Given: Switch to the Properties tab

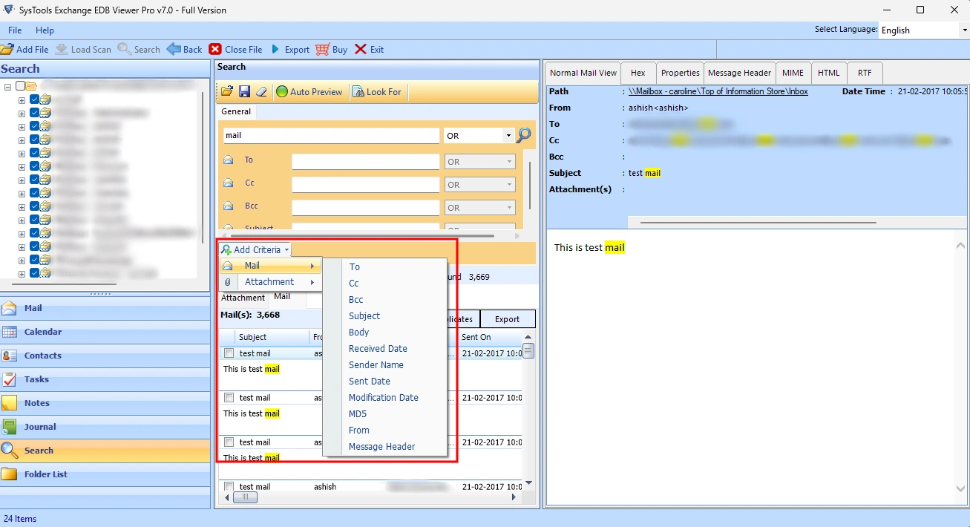Looking at the screenshot, I should click(x=680, y=73).
